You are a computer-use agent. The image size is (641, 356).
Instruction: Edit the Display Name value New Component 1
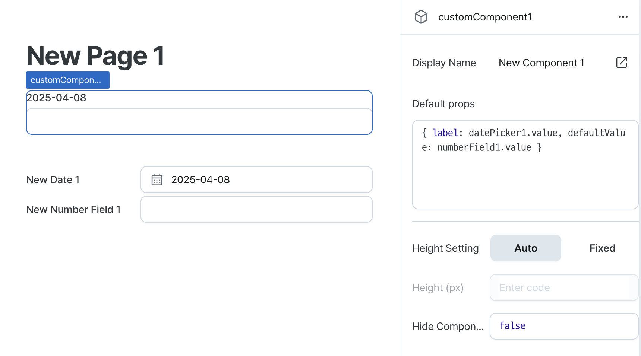click(x=541, y=63)
